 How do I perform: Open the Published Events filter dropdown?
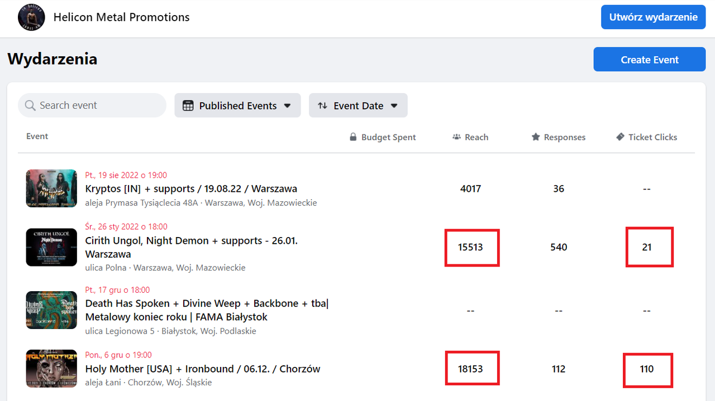237,105
